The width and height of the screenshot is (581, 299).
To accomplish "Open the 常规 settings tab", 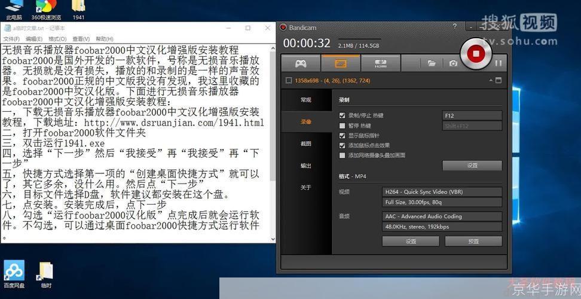I will pyautogui.click(x=306, y=100).
